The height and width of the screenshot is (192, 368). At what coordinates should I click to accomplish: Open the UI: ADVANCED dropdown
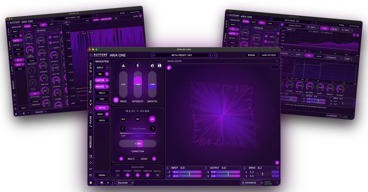click(x=252, y=183)
